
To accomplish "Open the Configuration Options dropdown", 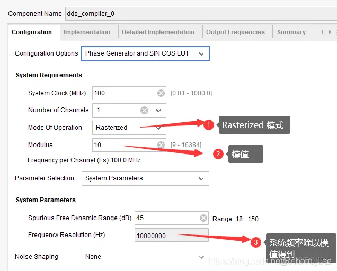I will point(145,53).
